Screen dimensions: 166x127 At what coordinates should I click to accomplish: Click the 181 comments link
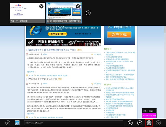pyautogui.click(x=97, y=54)
